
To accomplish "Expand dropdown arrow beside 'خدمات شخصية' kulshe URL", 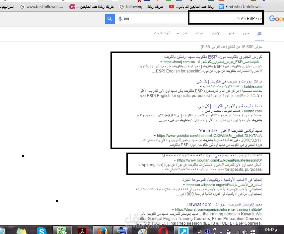I will point(201,86).
